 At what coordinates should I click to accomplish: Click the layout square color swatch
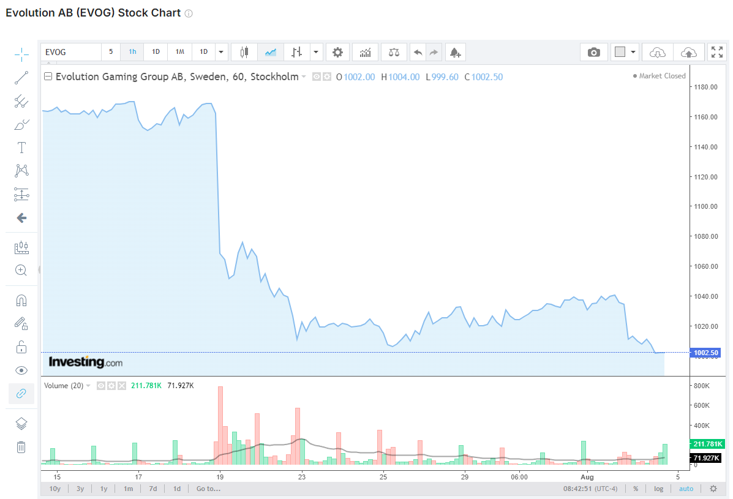[620, 52]
